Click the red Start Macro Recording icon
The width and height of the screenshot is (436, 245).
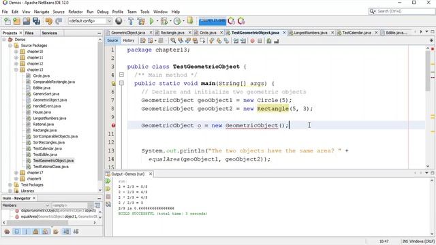tap(253, 41)
